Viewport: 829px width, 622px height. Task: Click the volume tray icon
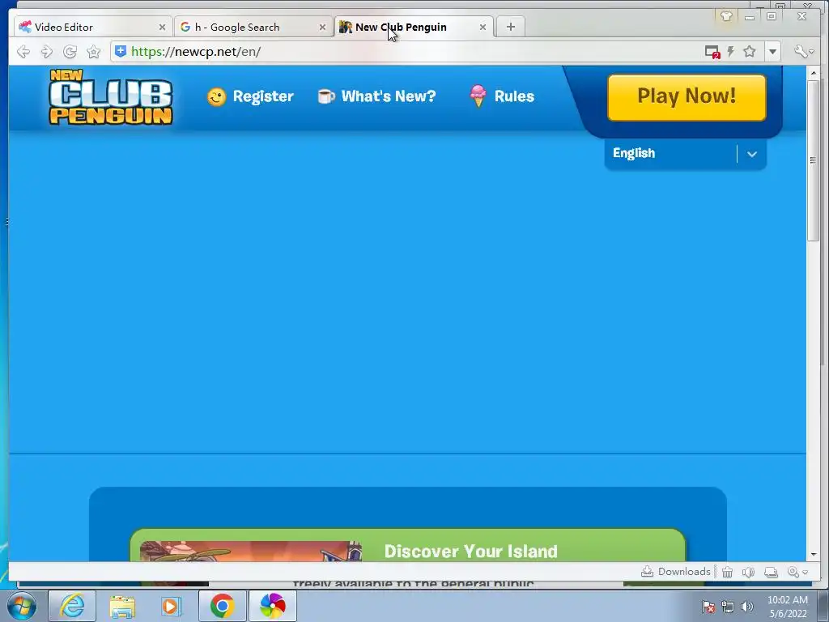(x=747, y=607)
